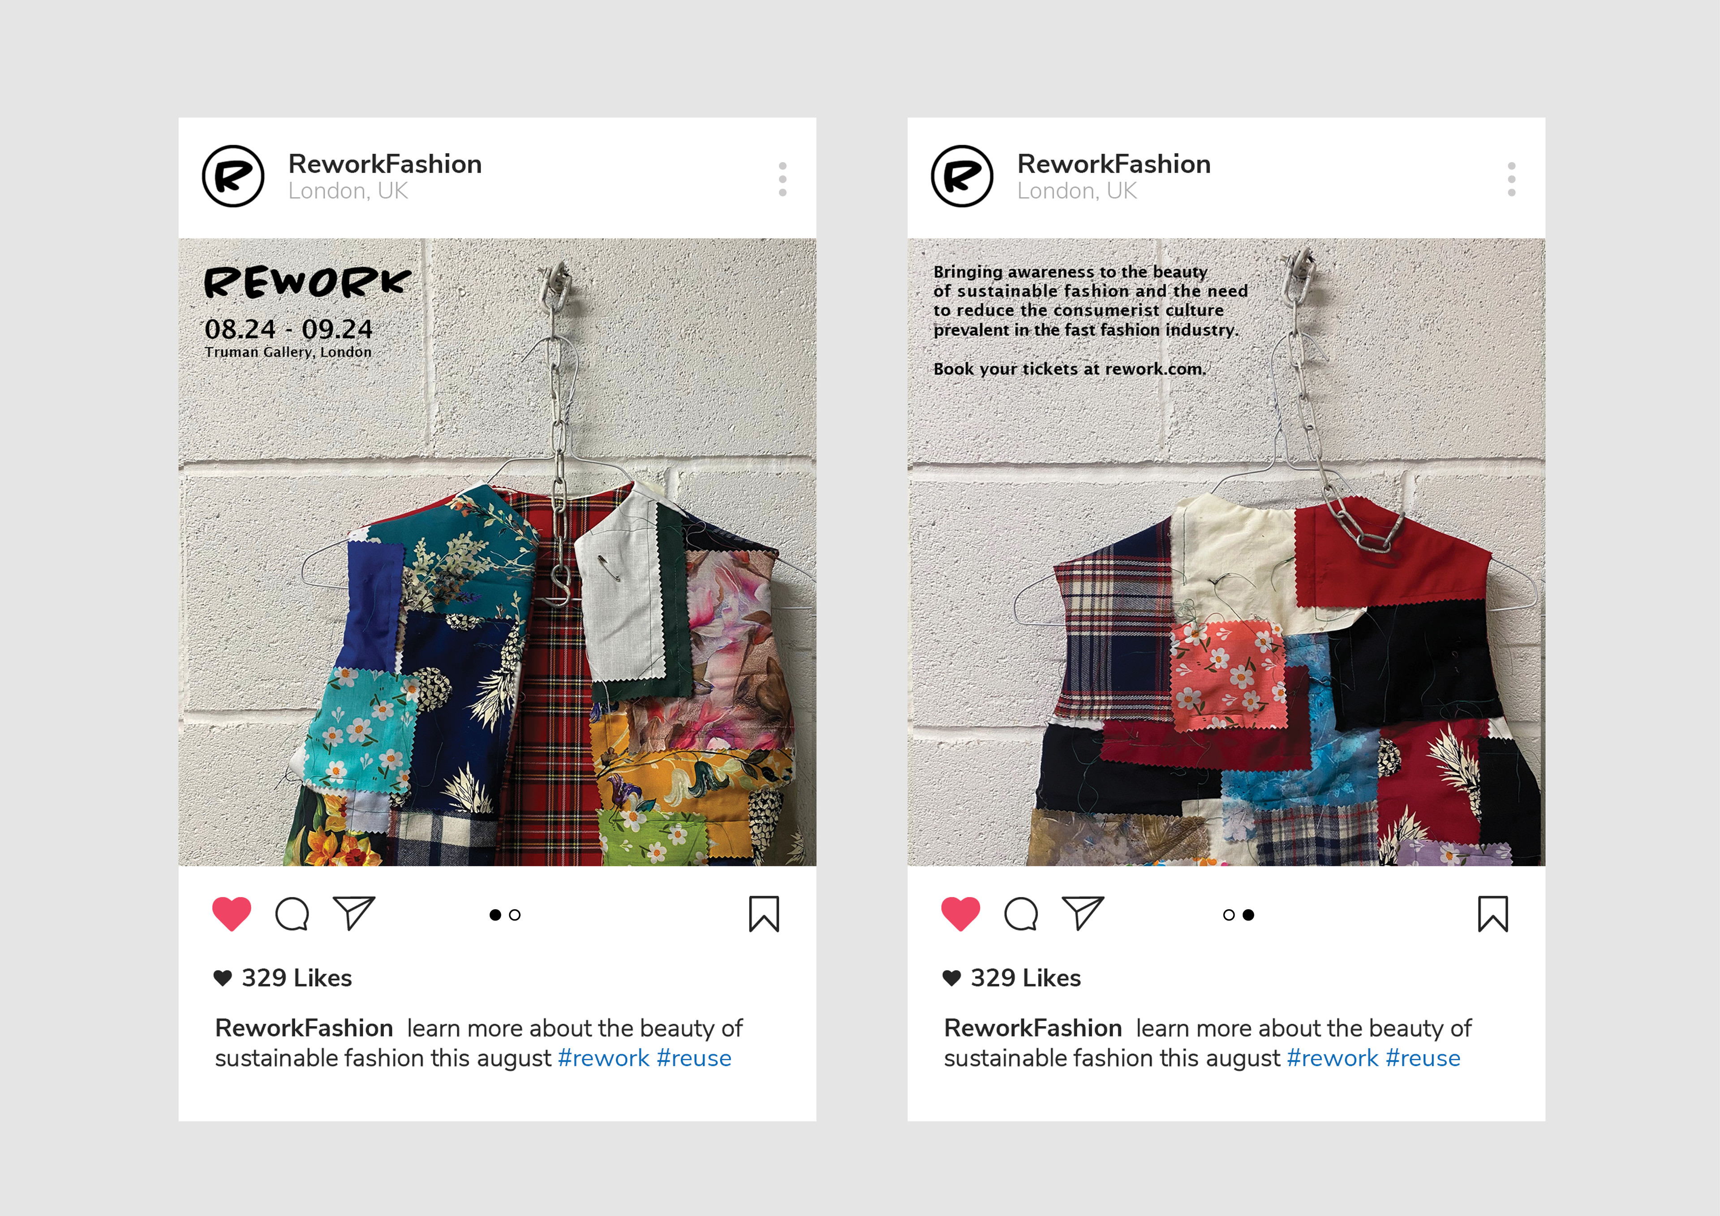Open ReworkFashion avatar on left post
The width and height of the screenshot is (1720, 1216).
point(233,176)
